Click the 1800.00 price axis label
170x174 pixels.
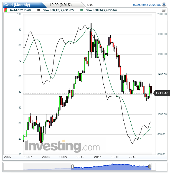tap(162, 34)
